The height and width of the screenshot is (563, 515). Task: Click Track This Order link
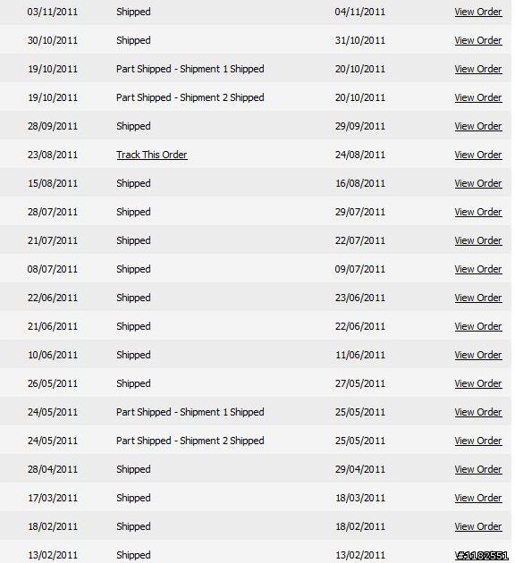[152, 155]
